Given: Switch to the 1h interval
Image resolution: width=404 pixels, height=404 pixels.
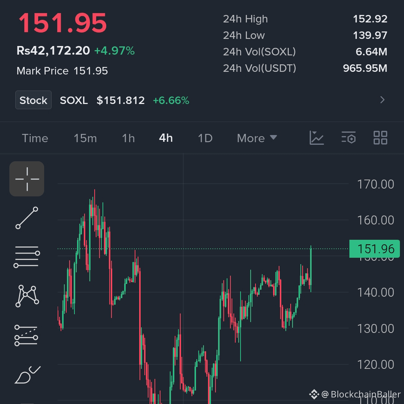Looking at the screenshot, I should 128,138.
